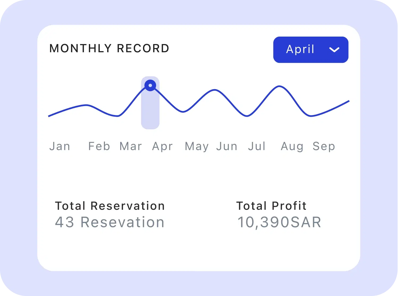Click the chevron arrow beside April

click(x=334, y=50)
